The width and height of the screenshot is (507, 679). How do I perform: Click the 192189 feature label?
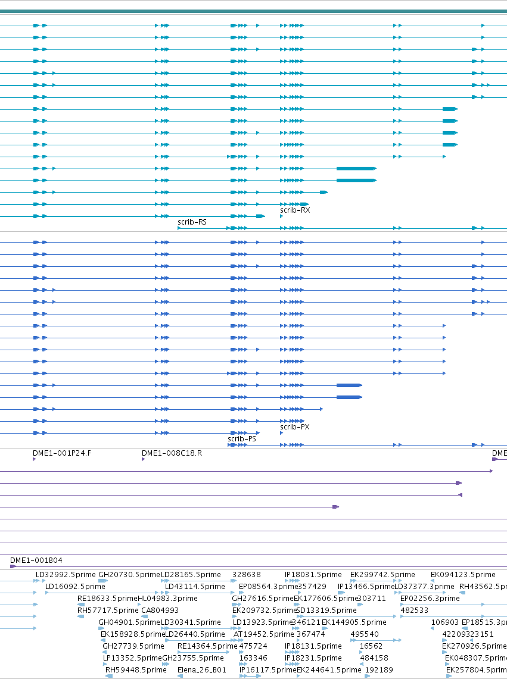[x=379, y=670]
